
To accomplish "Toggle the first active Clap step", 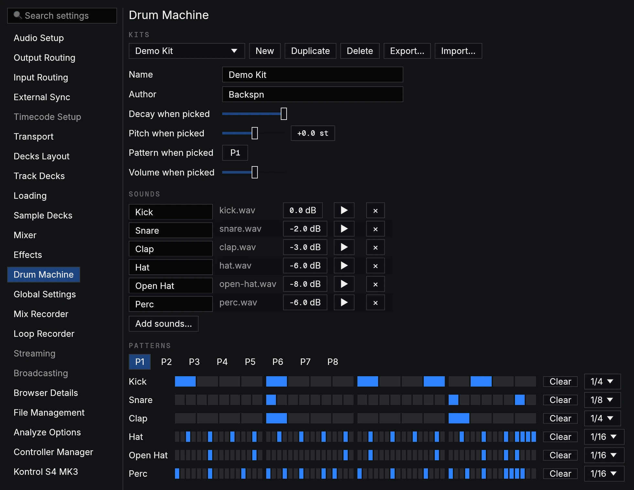I will click(277, 418).
